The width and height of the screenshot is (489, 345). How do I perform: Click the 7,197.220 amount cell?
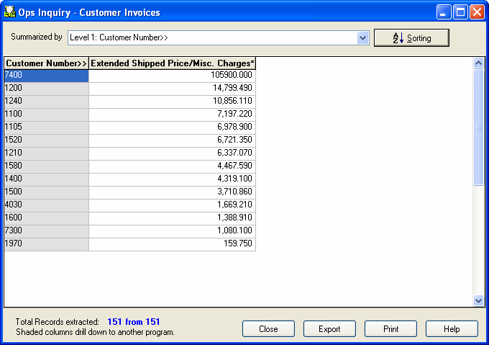173,115
